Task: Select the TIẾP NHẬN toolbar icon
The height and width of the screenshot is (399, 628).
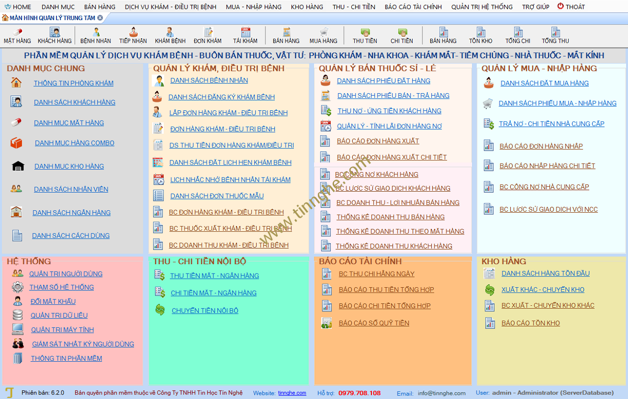Action: (133, 36)
